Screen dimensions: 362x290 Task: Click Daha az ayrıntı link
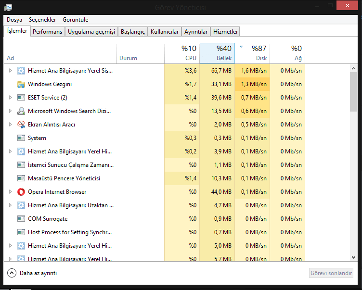pos(38,273)
